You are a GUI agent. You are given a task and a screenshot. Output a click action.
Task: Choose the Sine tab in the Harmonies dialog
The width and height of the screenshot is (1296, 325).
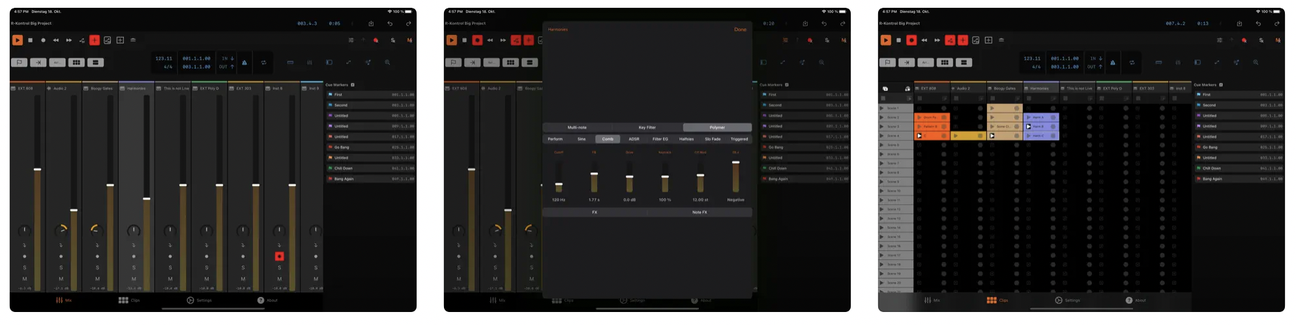pyautogui.click(x=582, y=139)
